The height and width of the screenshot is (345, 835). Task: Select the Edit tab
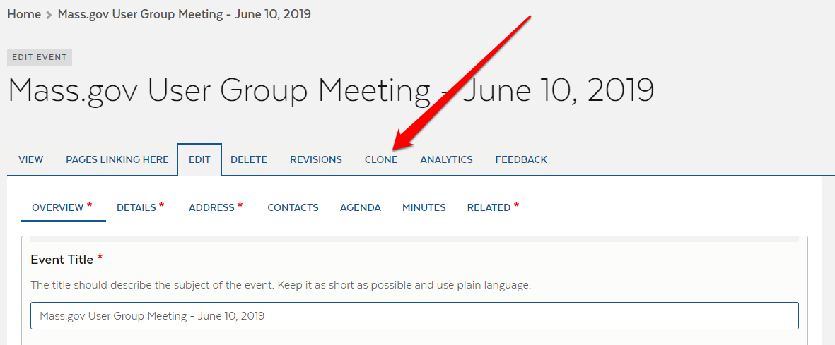coord(199,159)
